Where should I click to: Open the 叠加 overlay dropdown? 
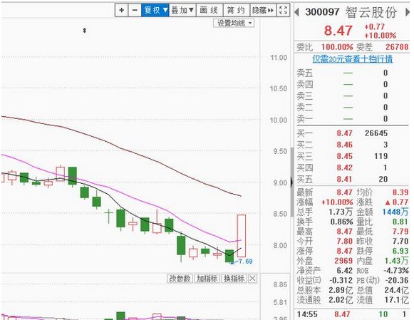coord(182,10)
